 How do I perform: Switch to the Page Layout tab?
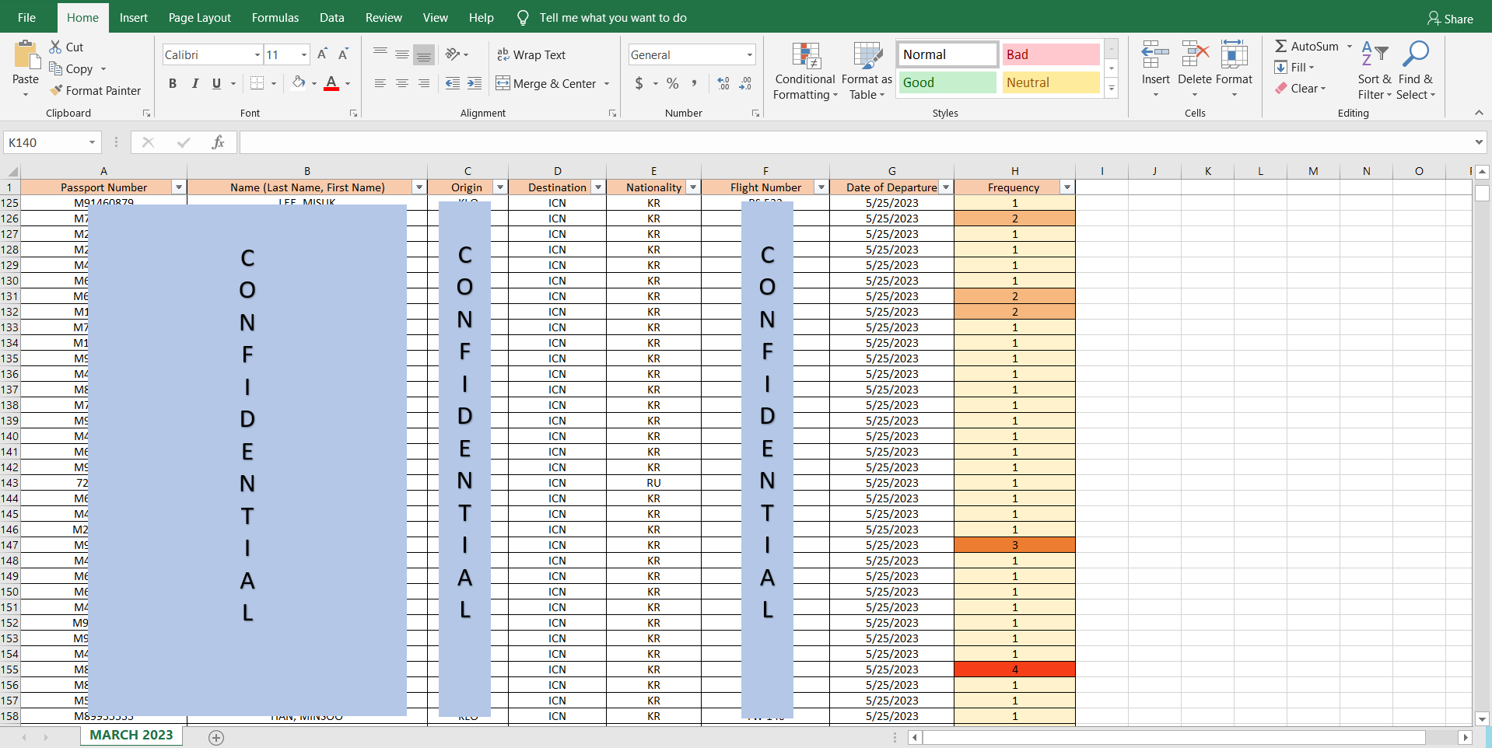(x=200, y=17)
